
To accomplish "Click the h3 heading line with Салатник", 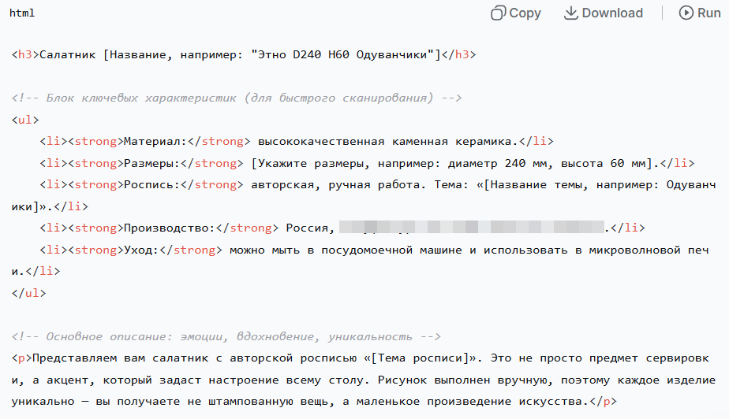I will coord(244,55).
